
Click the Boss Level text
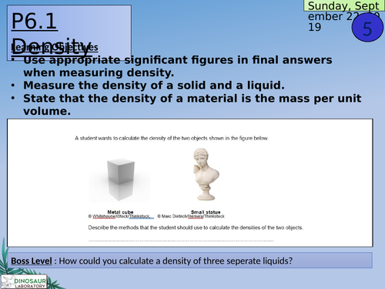[x=32, y=260]
